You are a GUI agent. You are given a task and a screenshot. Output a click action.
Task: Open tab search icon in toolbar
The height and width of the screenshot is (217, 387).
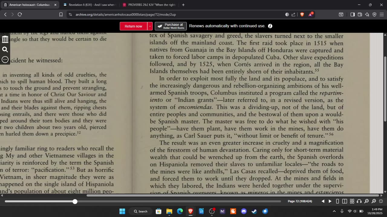click(x=341, y=14)
